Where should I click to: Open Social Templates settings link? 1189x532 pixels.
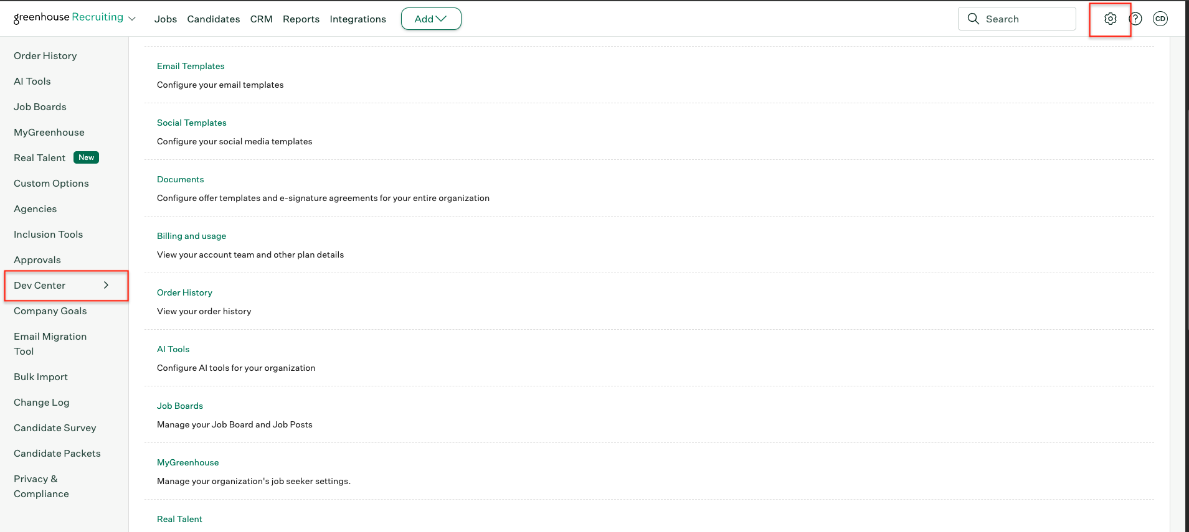click(x=192, y=123)
